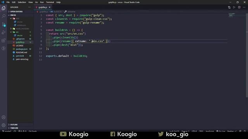Collapse the src folder
Image resolution: width=248 pixels, height=139 pixels.
pyautogui.click(x=11, y=32)
